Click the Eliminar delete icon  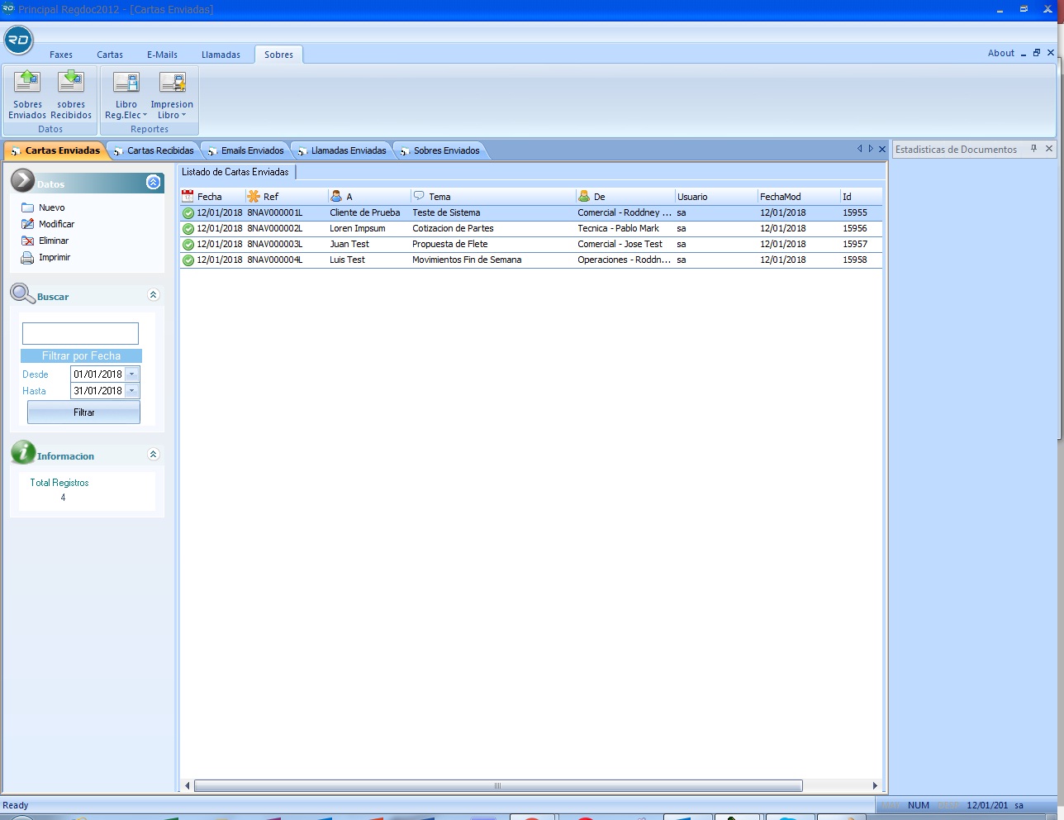(x=27, y=241)
